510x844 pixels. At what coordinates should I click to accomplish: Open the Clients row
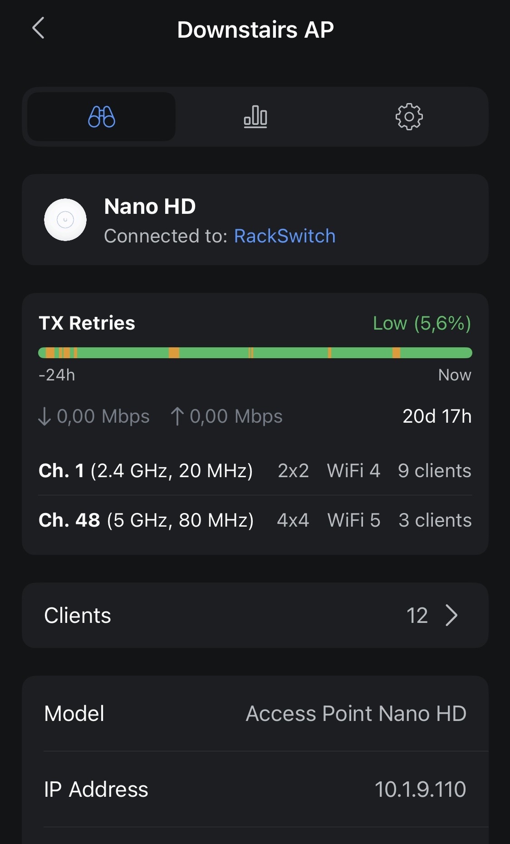(x=255, y=615)
